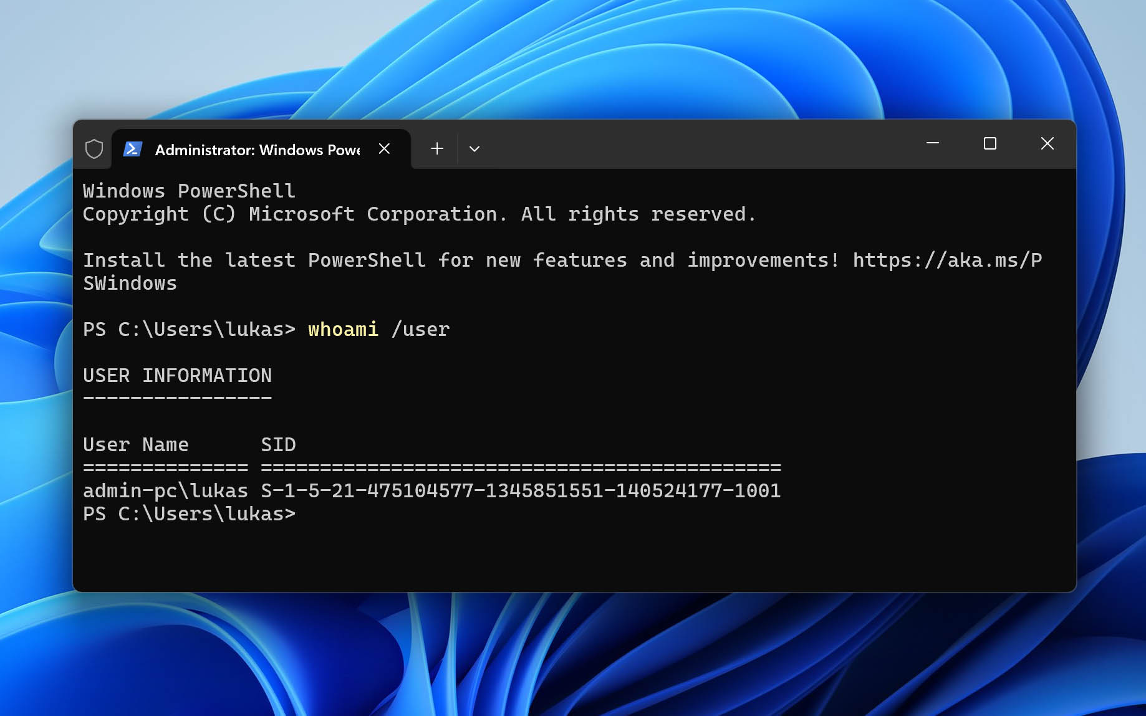Expand the new tab profile dropdown chevron
This screenshot has width=1146, height=716.
point(474,149)
